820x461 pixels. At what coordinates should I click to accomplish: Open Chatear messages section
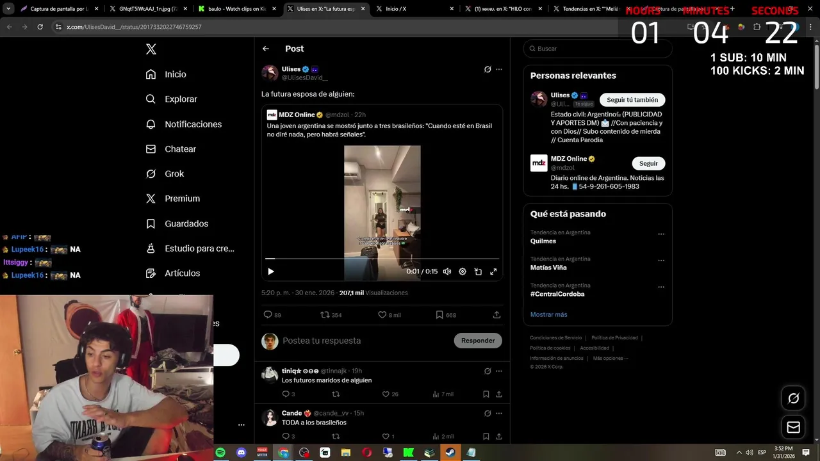[x=170, y=149]
